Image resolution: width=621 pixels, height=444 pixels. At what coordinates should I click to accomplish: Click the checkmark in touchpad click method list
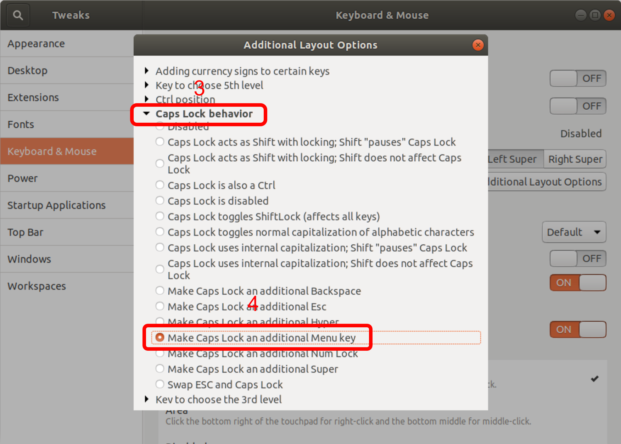[x=595, y=379]
